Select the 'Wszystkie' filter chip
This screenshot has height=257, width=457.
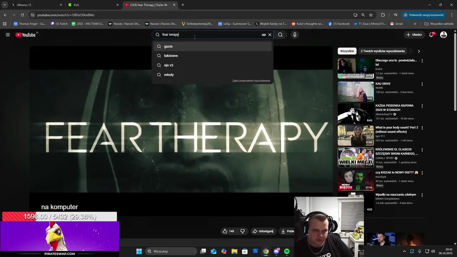(347, 51)
